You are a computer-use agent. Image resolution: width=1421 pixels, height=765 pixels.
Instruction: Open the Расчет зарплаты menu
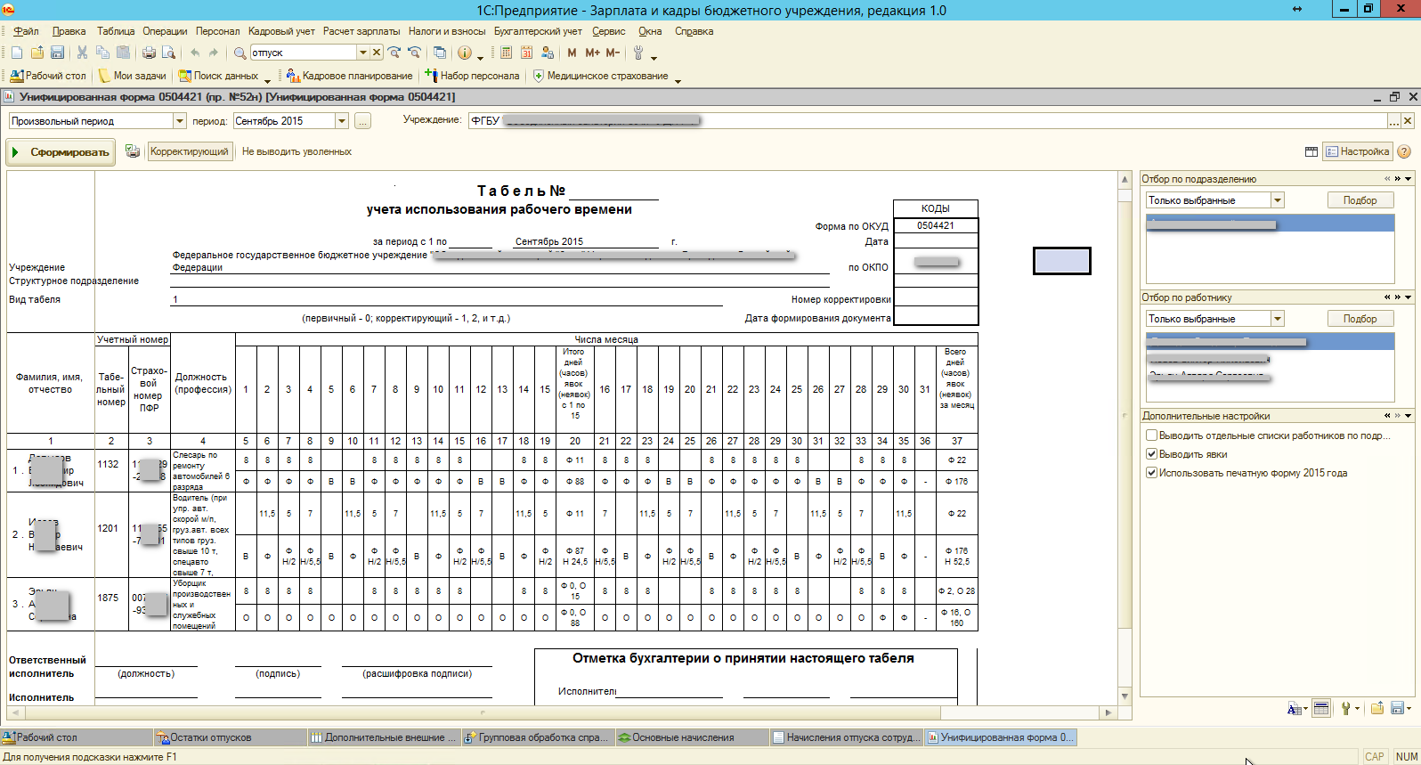pos(361,31)
